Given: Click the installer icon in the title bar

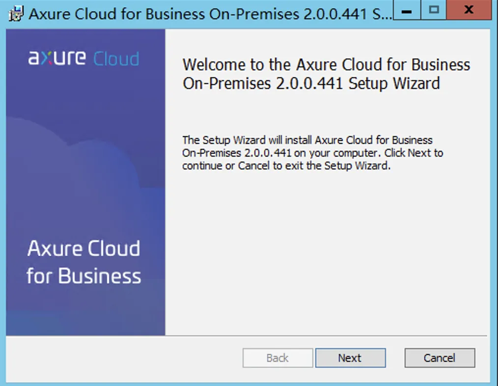Looking at the screenshot, I should [x=15, y=13].
